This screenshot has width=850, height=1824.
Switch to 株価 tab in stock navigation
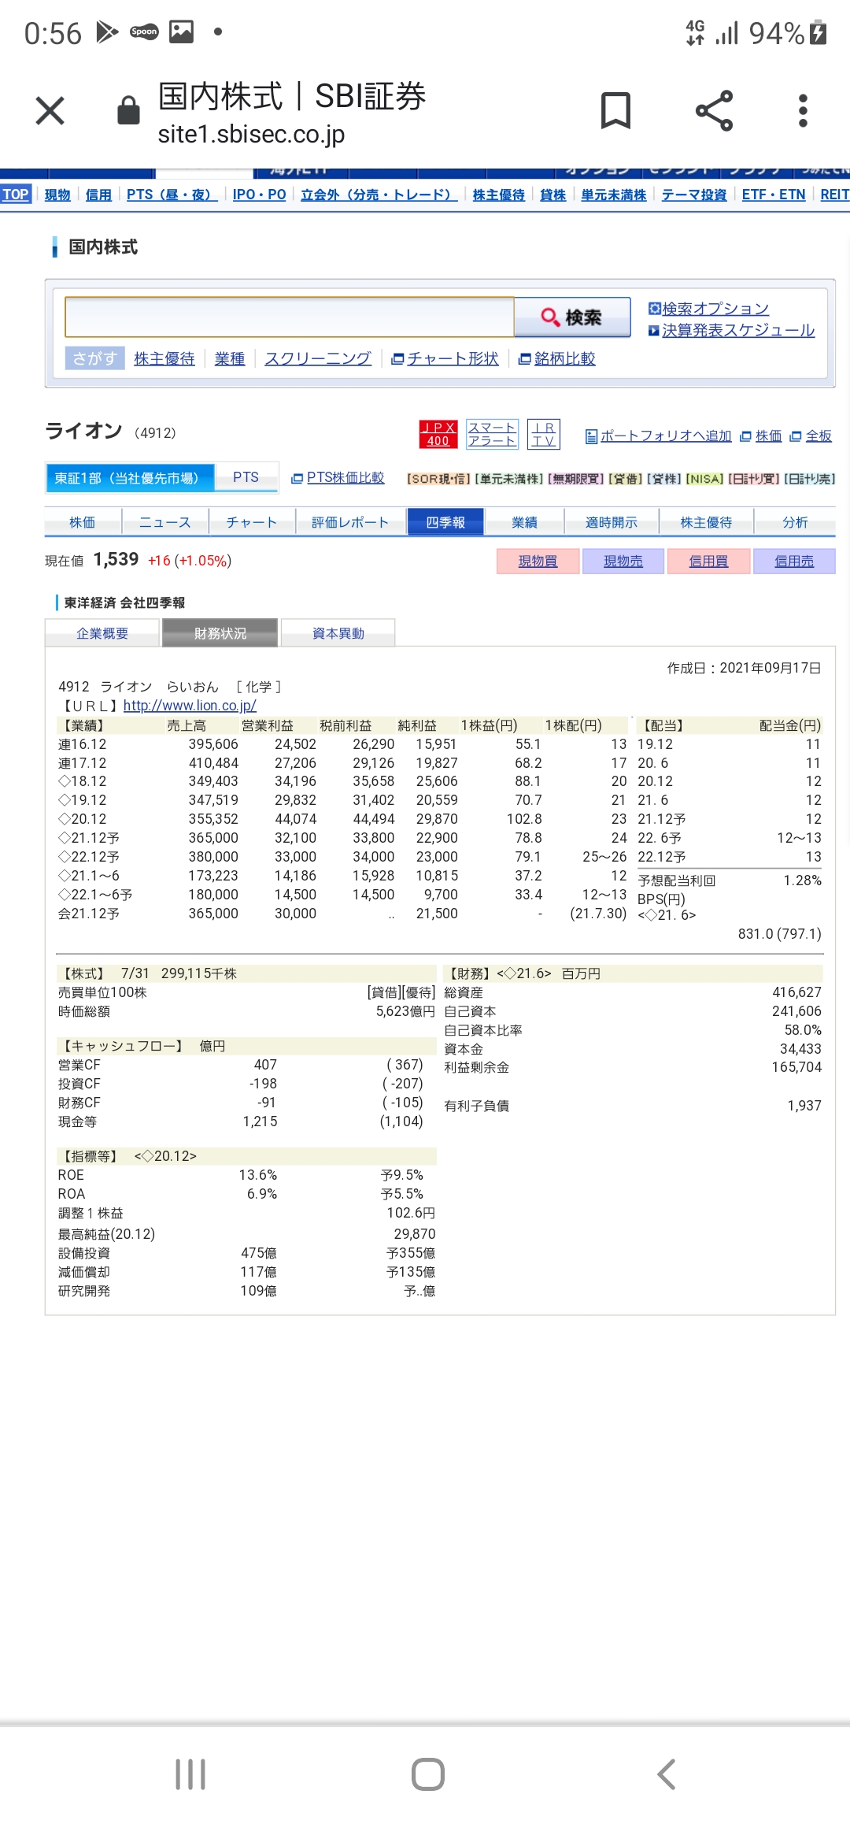coord(83,522)
